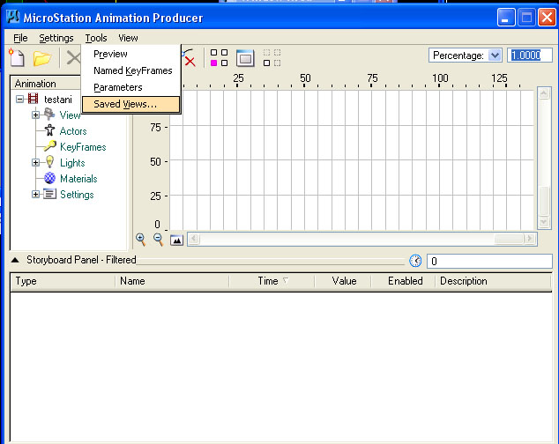This screenshot has width=559, height=444.
Task: Click the frame number input field
Action: 489,261
